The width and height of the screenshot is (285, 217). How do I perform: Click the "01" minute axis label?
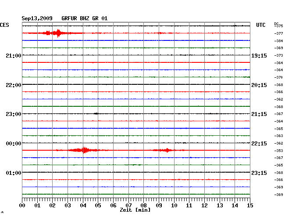[37, 206]
